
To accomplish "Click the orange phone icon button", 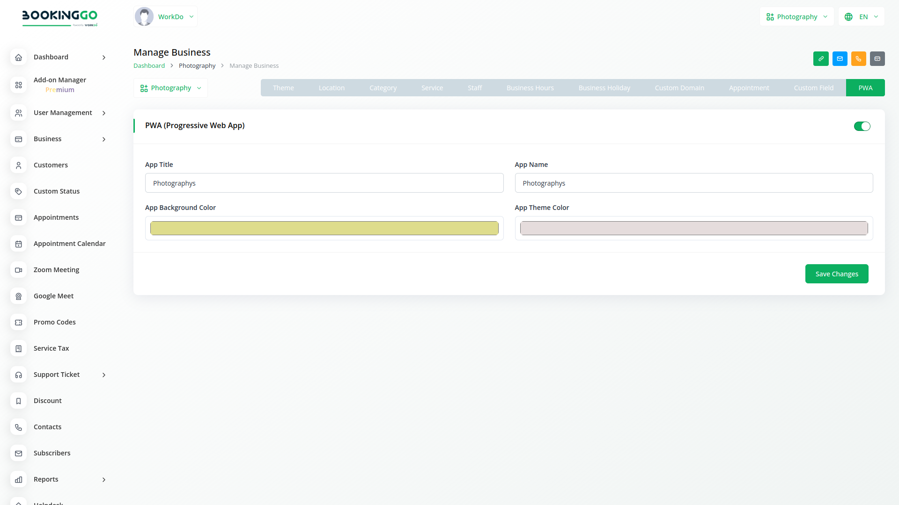I will pyautogui.click(x=858, y=59).
